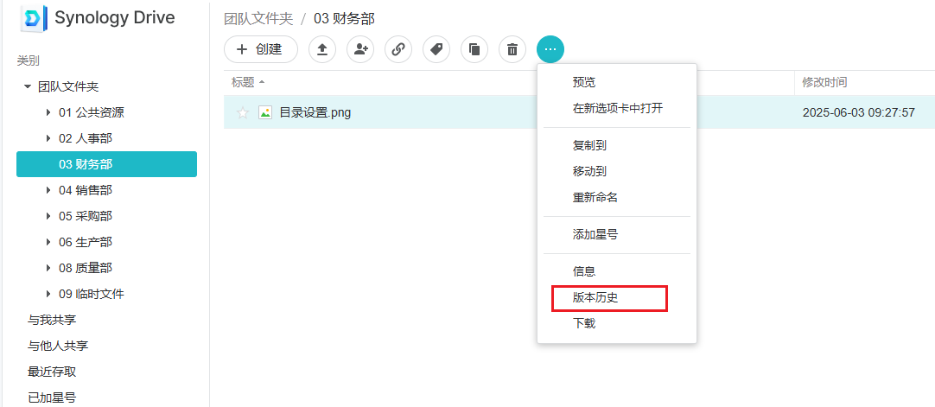935x407 pixels.
Task: Click the more actions ellipsis button
Action: pos(550,49)
